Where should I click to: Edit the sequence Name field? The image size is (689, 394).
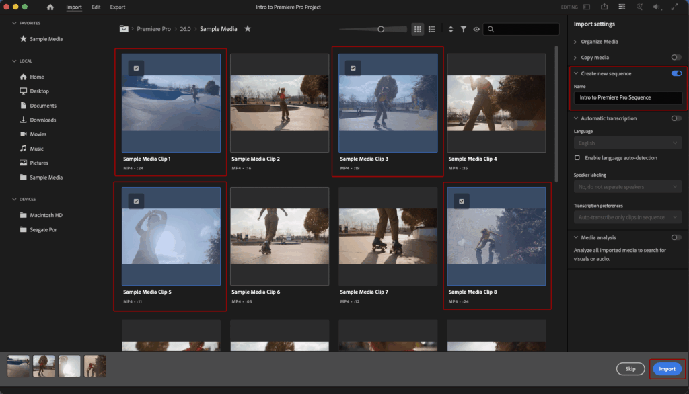pos(628,97)
